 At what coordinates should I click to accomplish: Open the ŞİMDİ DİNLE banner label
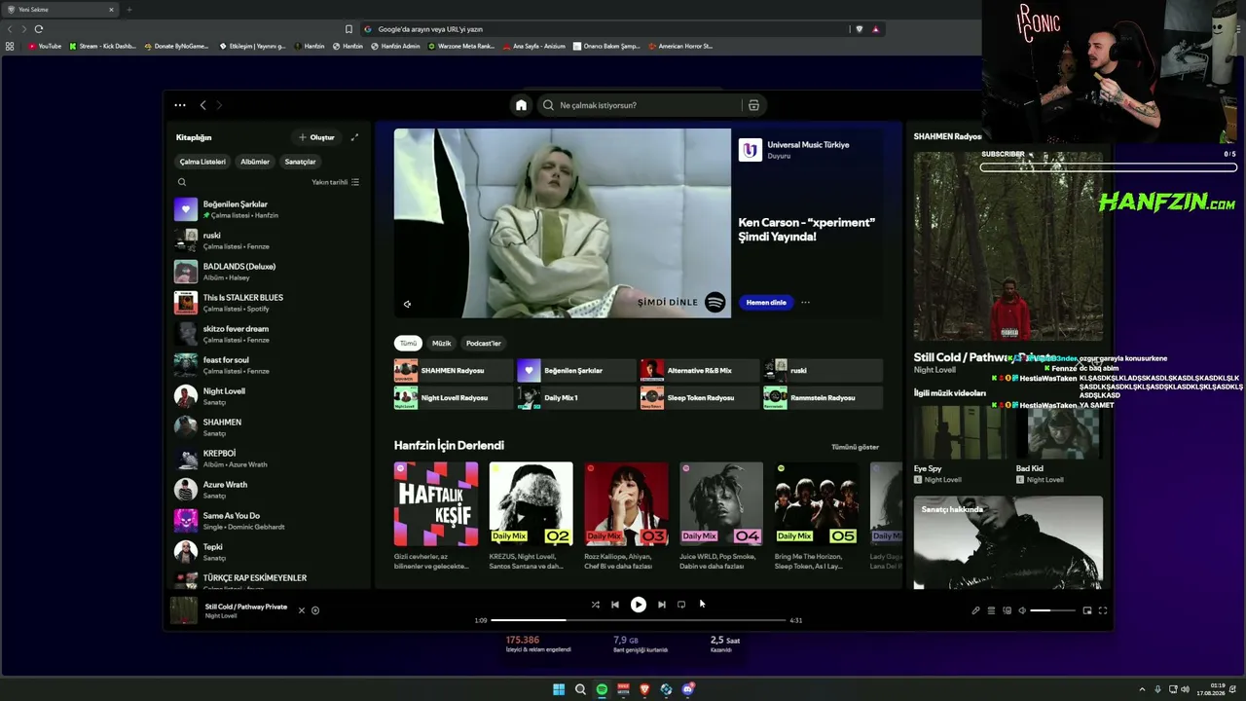(668, 303)
